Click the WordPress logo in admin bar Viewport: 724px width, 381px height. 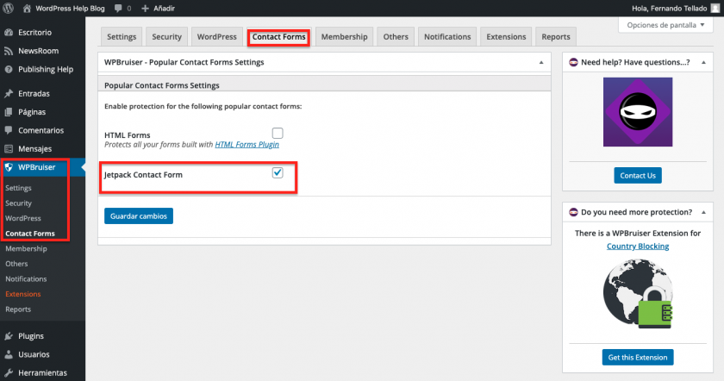(10, 8)
